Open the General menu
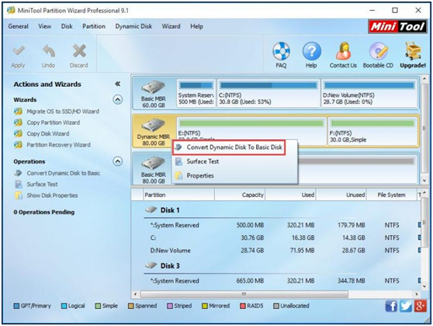 18,26
